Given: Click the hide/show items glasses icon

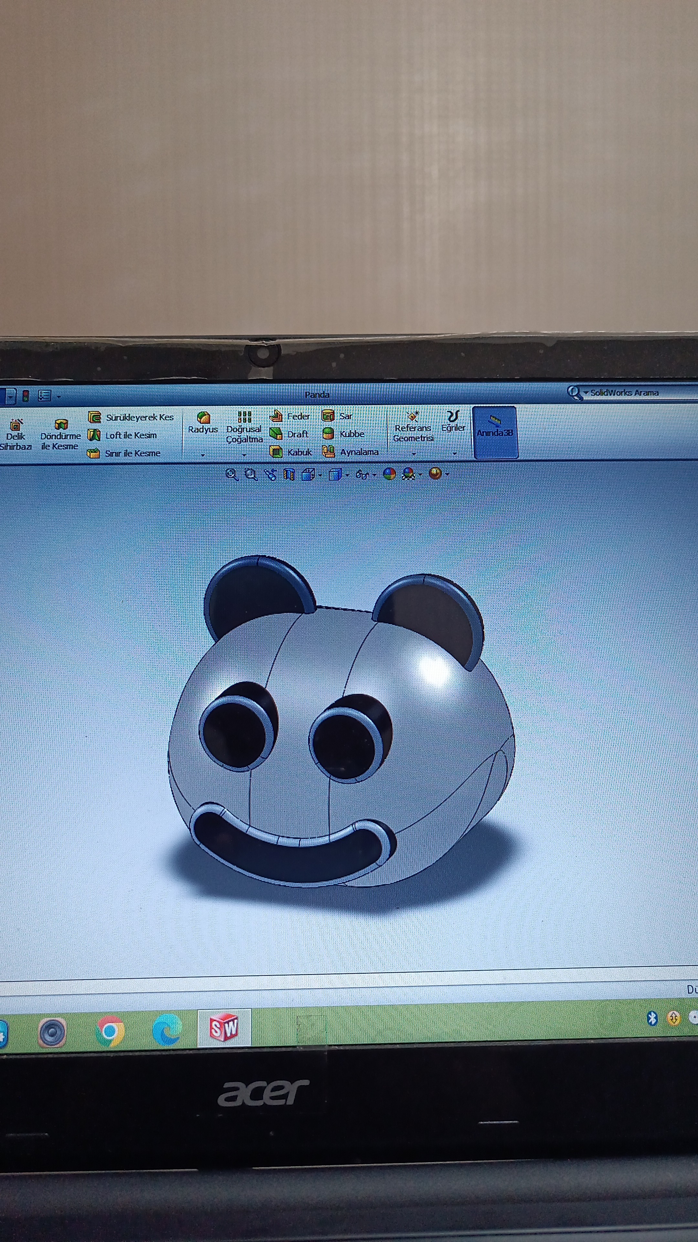Looking at the screenshot, I should pyautogui.click(x=362, y=475).
